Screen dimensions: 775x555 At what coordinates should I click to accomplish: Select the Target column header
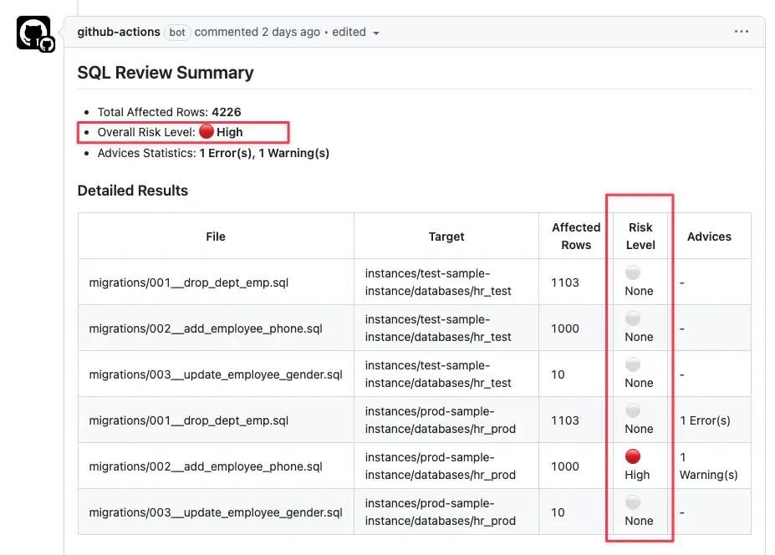coord(446,236)
